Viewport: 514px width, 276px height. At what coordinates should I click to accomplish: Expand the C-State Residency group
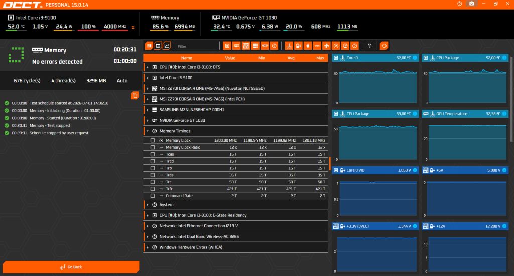[x=148, y=215]
